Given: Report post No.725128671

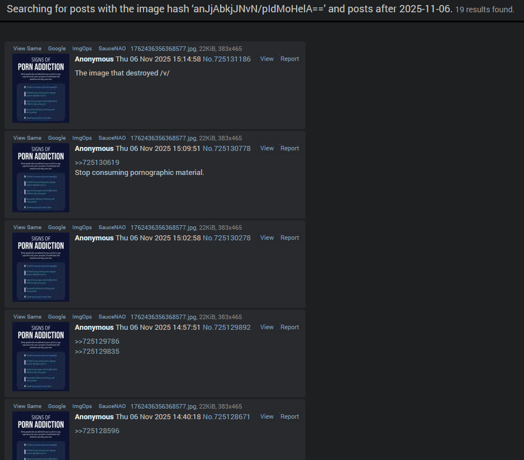Looking at the screenshot, I should [x=289, y=416].
